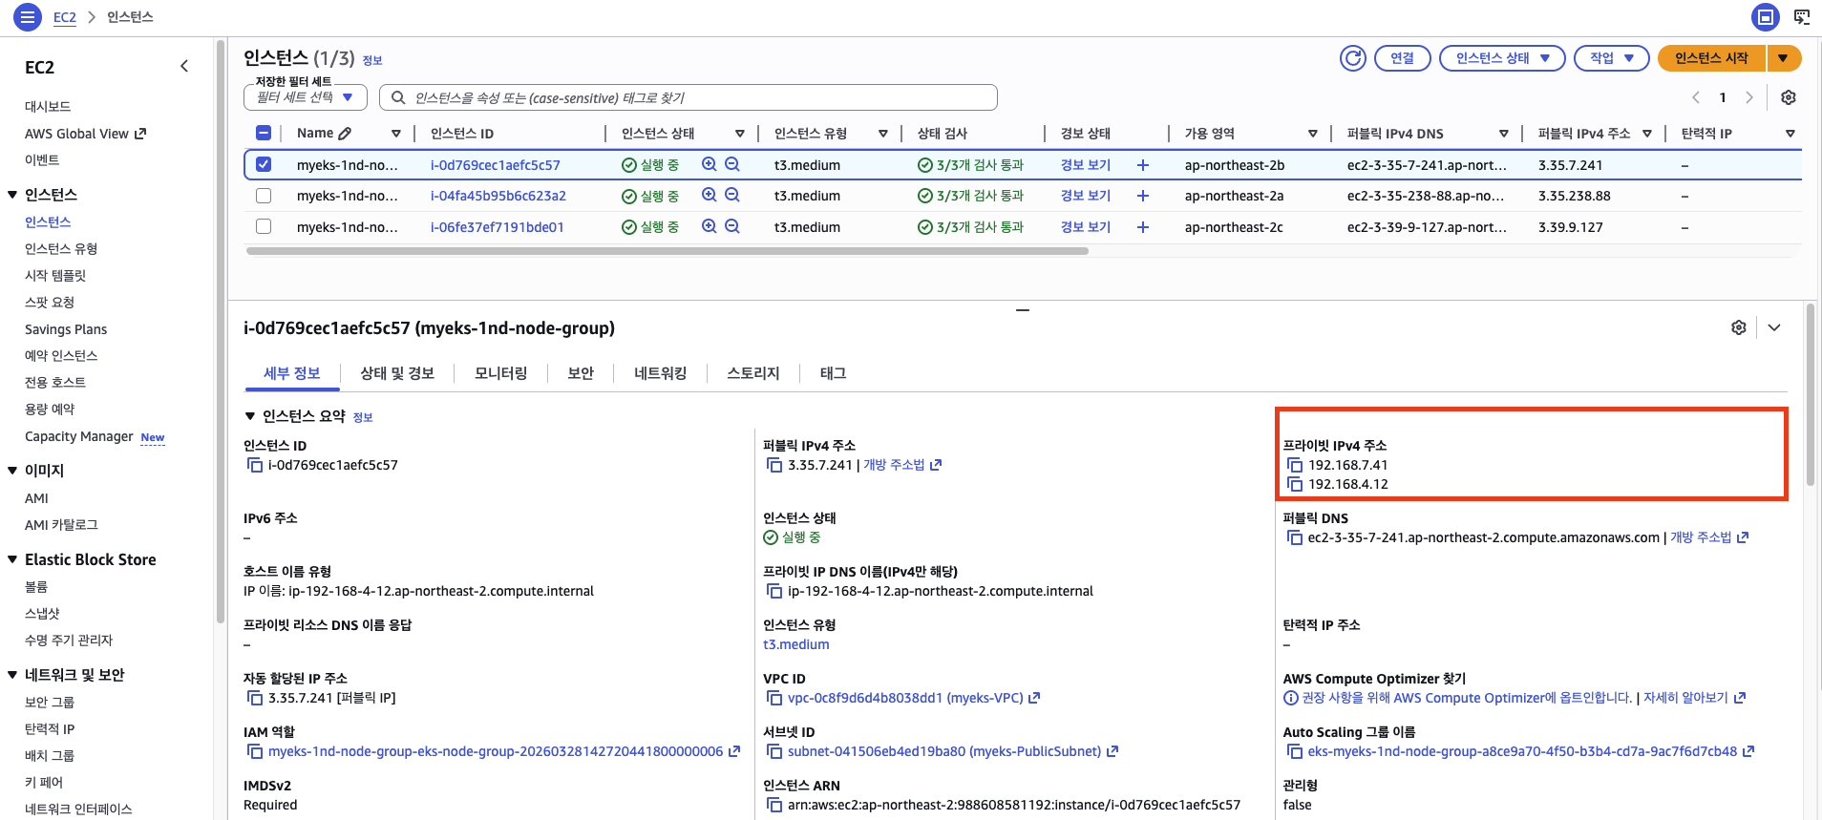Image resolution: width=1822 pixels, height=820 pixels.
Task: Collapse the 네트워크 및 보안 section
Action: click(12, 675)
